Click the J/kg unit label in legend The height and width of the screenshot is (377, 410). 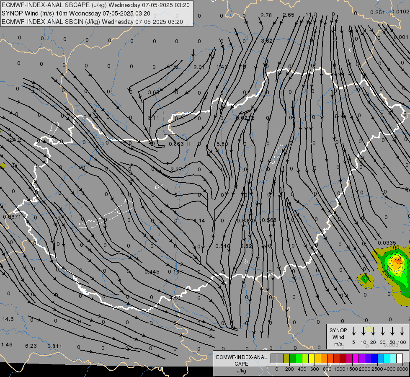pos(241,371)
